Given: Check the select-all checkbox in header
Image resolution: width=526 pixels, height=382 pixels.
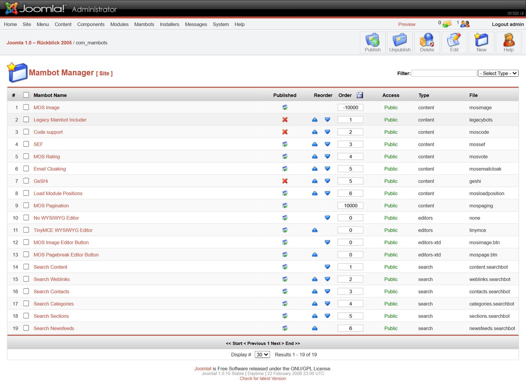Looking at the screenshot, I should (x=26, y=95).
